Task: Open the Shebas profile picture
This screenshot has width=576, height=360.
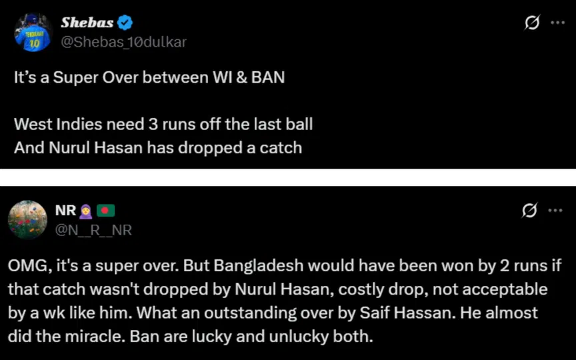Action: (33, 33)
